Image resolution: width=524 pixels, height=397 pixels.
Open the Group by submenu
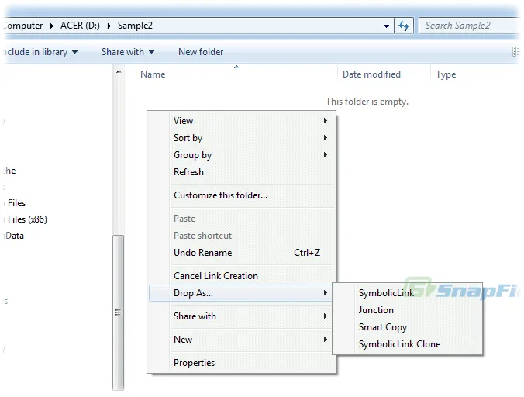click(x=241, y=155)
